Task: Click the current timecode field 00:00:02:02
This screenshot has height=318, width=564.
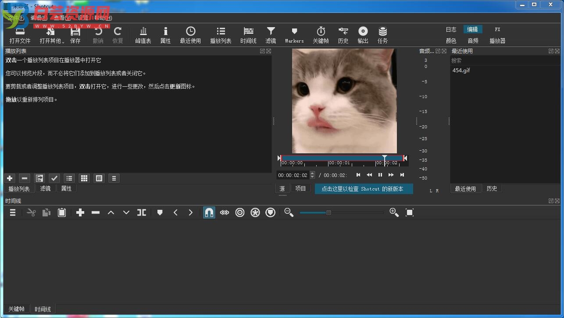Action: pos(293,175)
